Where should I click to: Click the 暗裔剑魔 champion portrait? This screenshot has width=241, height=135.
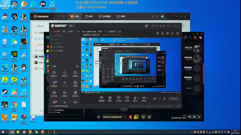[197, 58]
